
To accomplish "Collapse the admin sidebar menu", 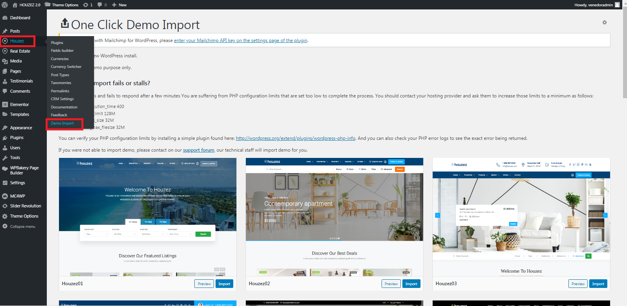I will 19,226.
